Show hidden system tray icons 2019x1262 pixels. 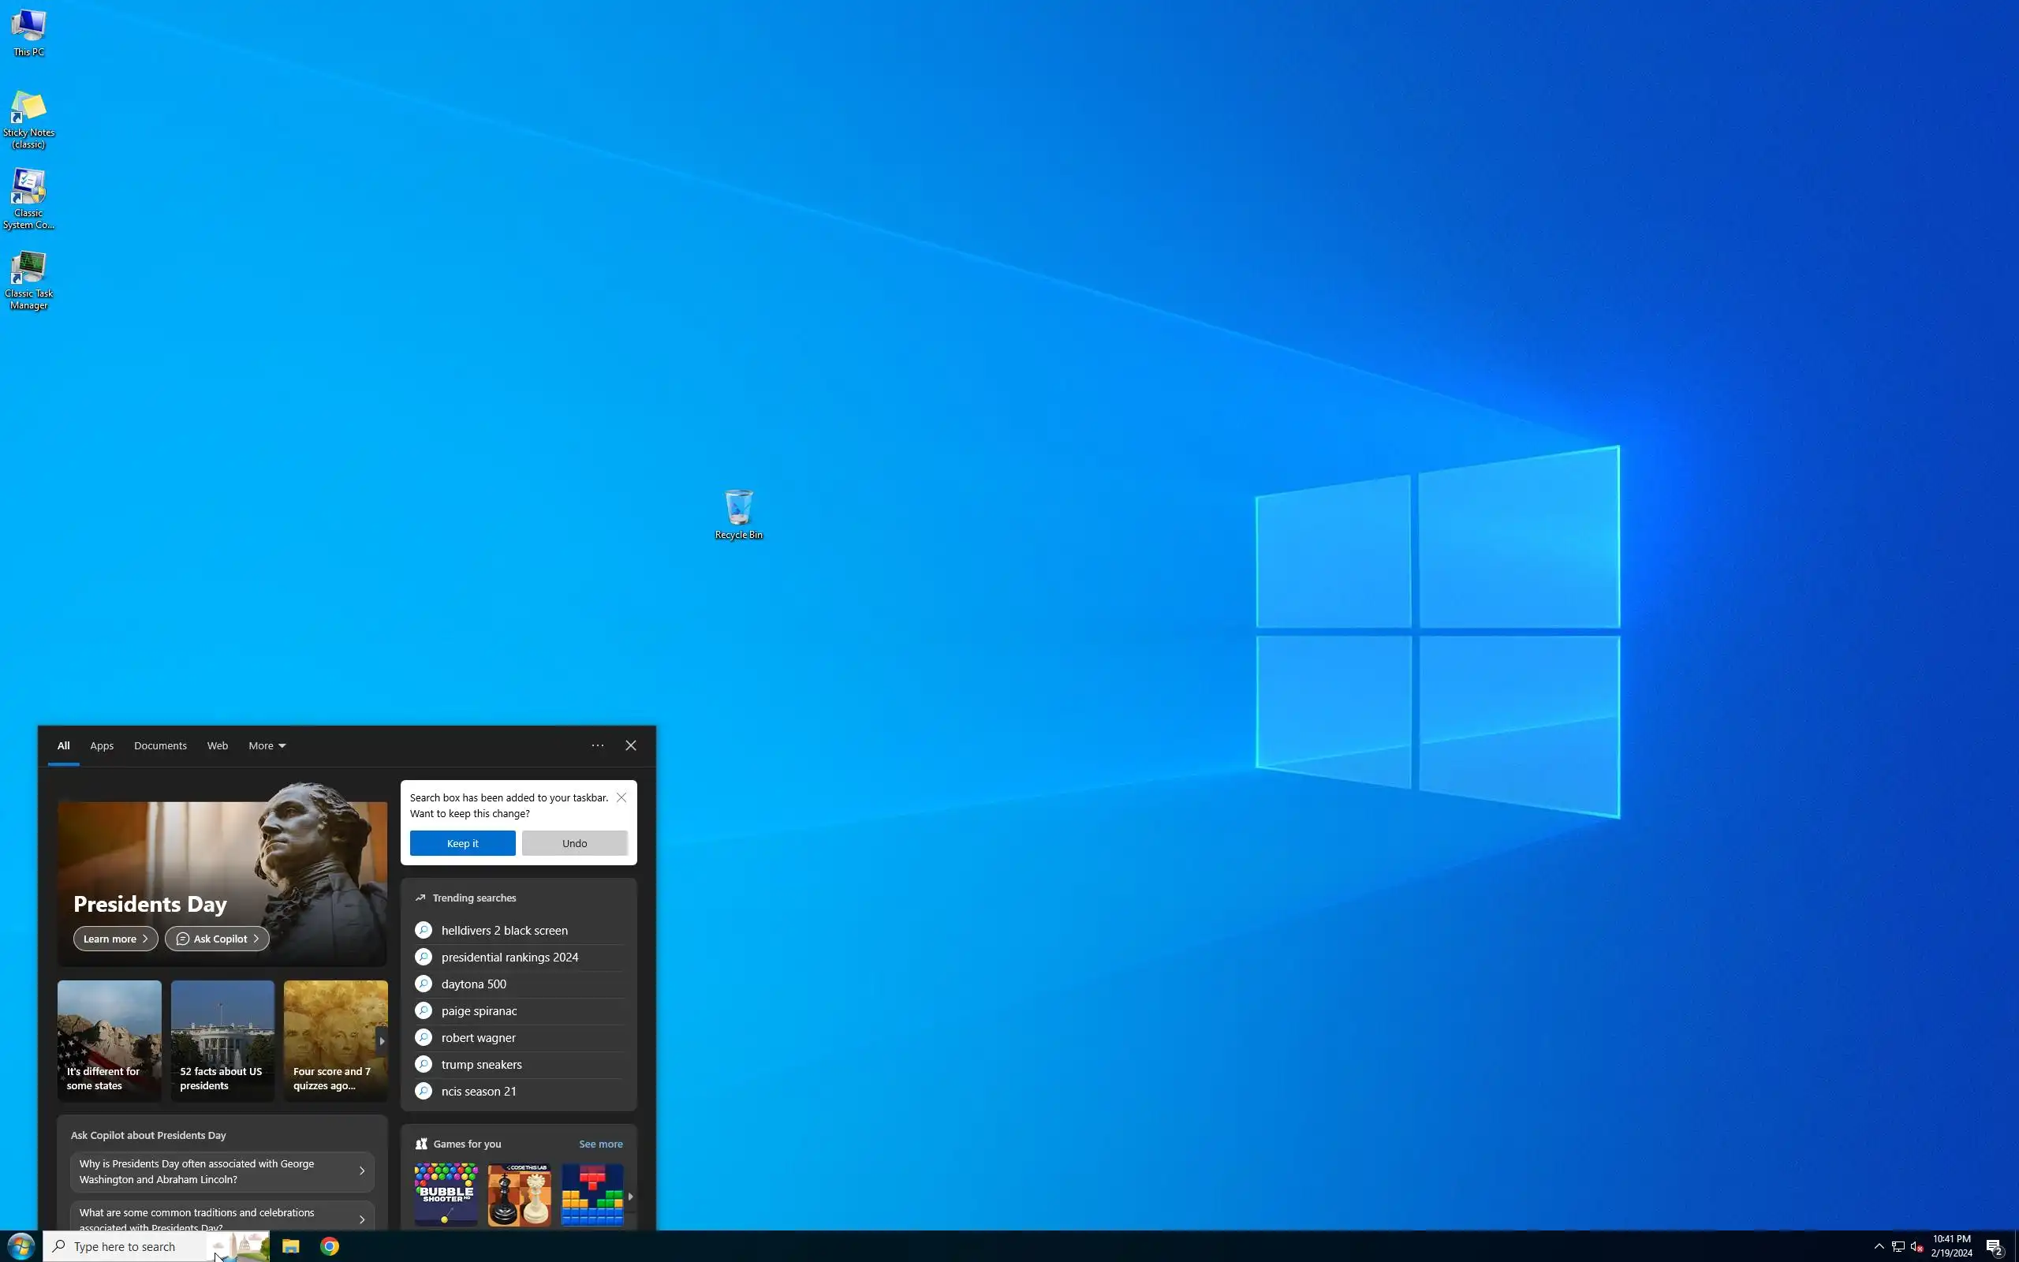[1878, 1246]
